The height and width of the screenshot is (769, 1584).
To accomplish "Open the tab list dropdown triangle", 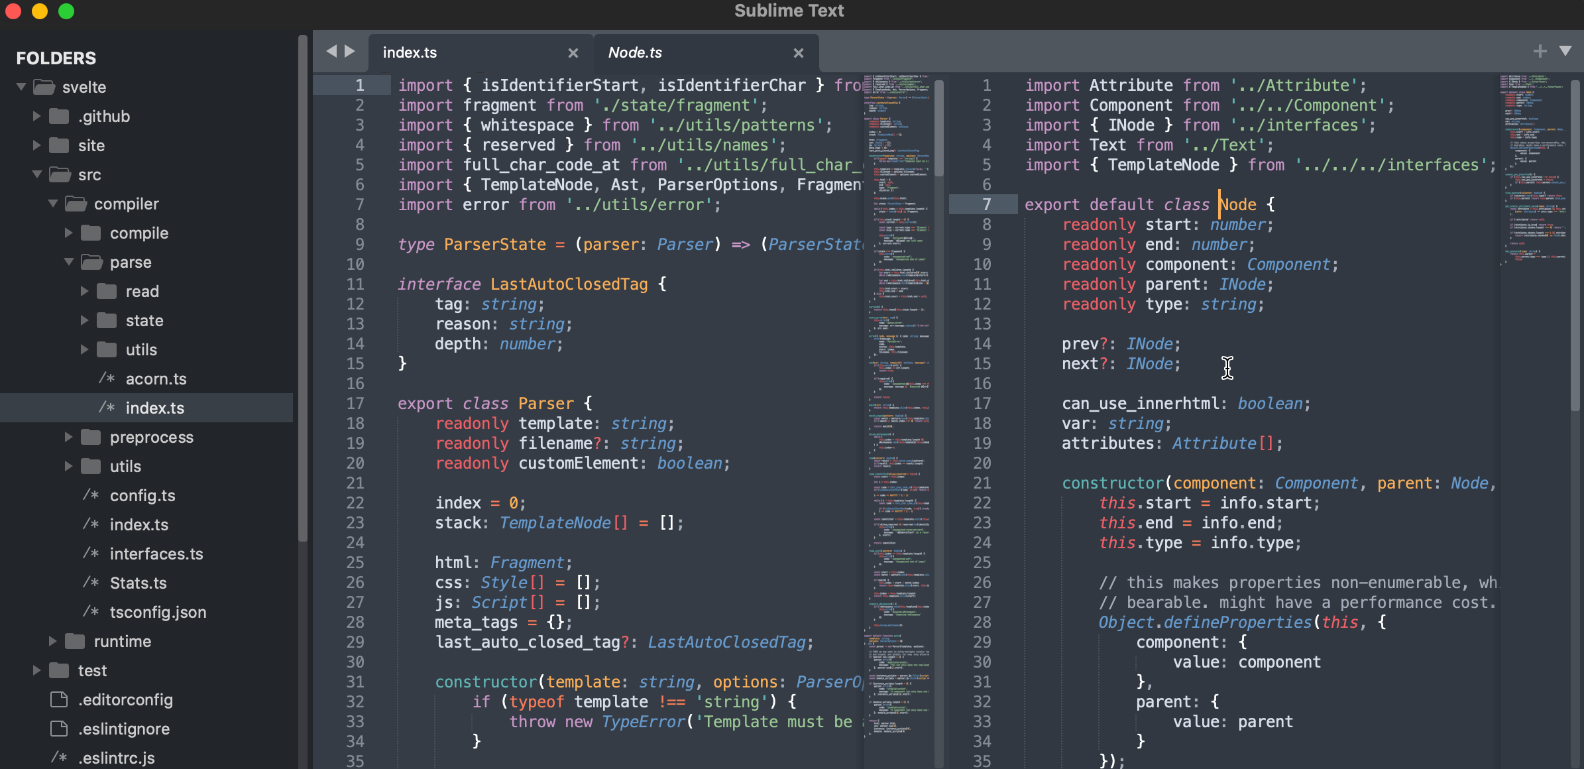I will coord(1565,51).
